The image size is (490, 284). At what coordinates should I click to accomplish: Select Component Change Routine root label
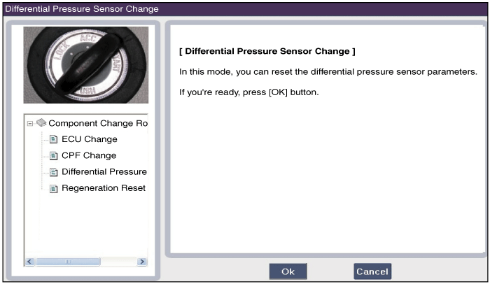98,123
